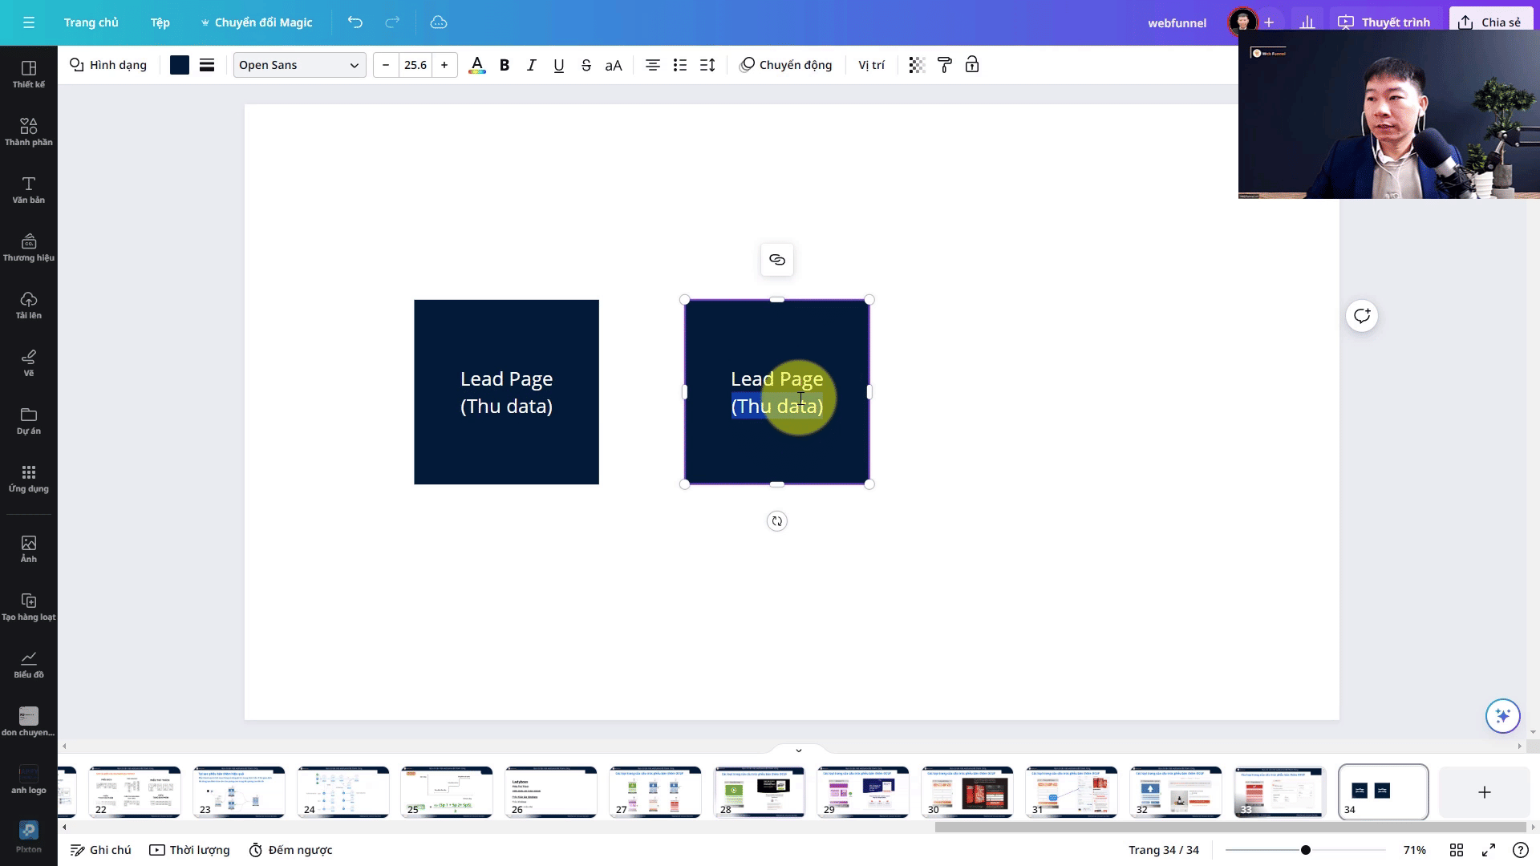Open Magic assistant sparkle button
Image resolution: width=1540 pixels, height=866 pixels.
coord(1503,715)
